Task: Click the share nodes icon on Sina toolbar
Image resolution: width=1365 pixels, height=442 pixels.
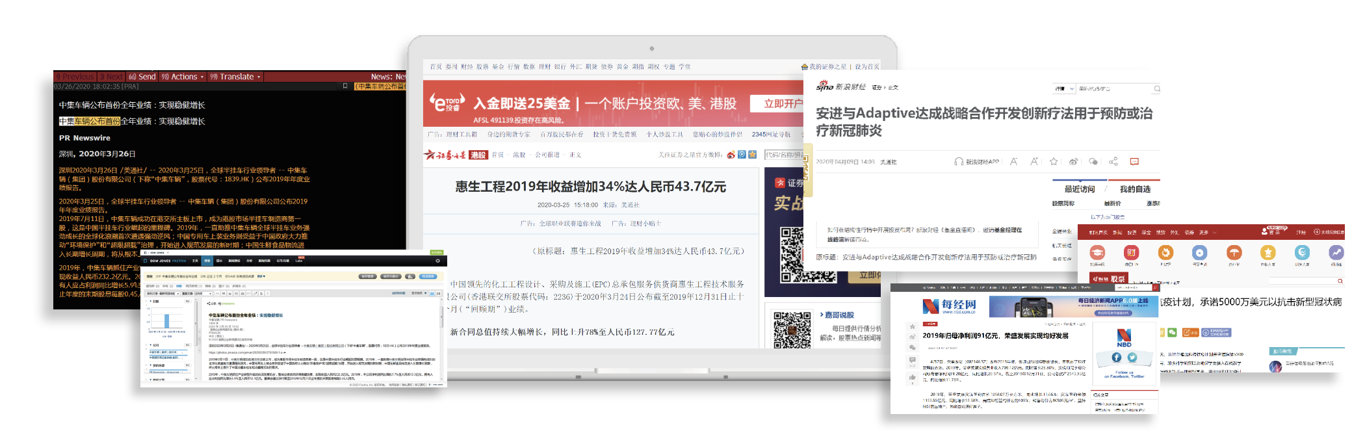Action: pyautogui.click(x=1113, y=161)
